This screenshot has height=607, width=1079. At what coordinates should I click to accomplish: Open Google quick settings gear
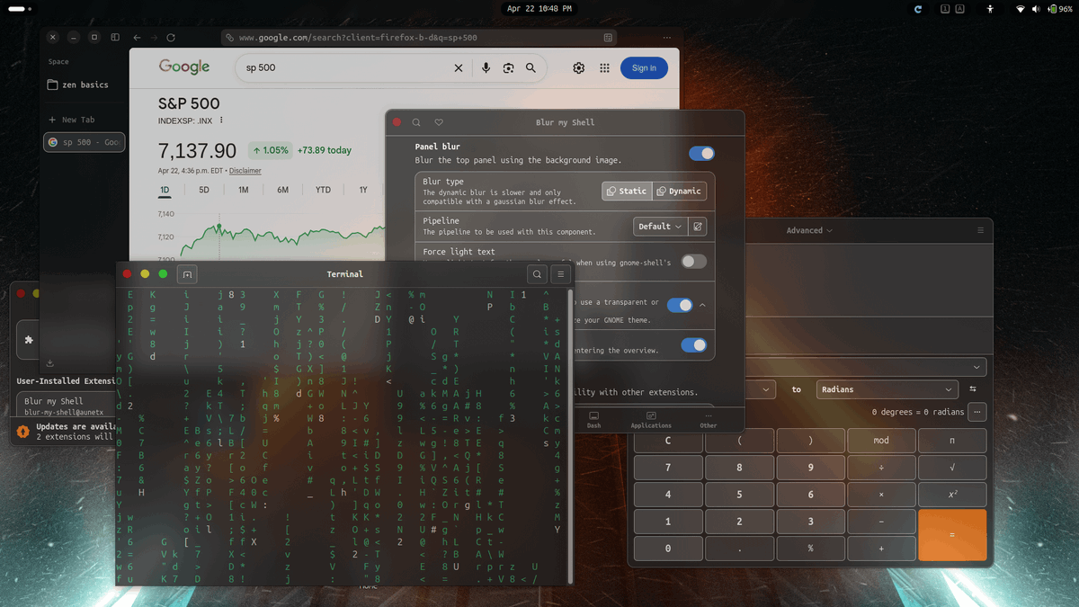click(578, 67)
